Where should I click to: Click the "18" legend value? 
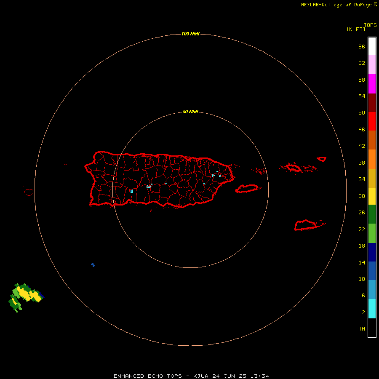[x=362, y=246]
